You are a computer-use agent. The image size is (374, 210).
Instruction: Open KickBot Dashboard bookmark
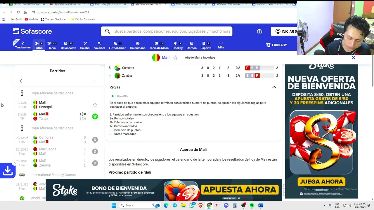pos(83,19)
